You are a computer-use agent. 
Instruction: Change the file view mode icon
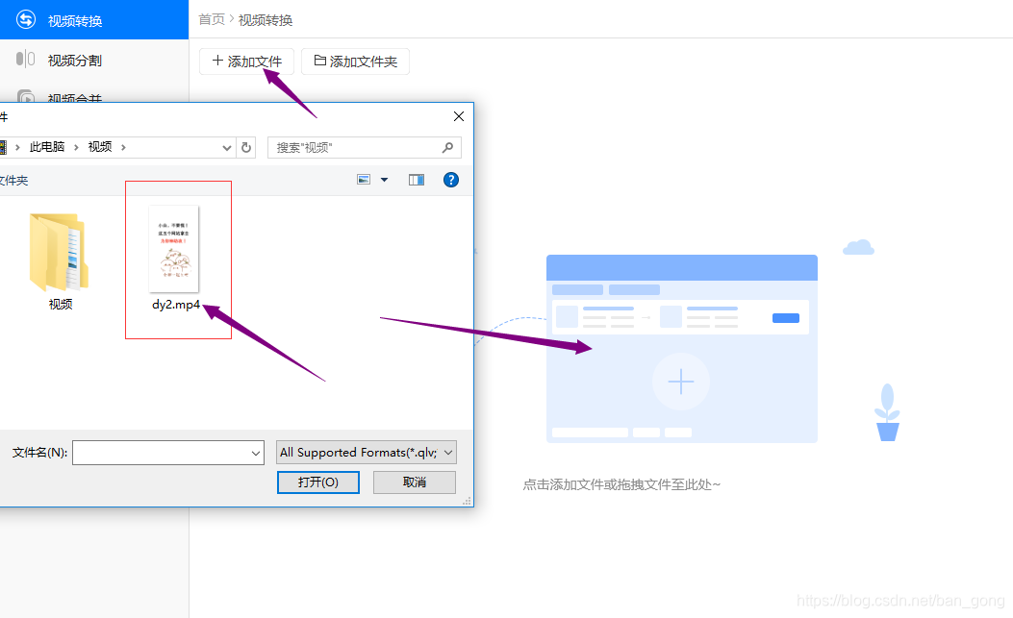point(364,179)
